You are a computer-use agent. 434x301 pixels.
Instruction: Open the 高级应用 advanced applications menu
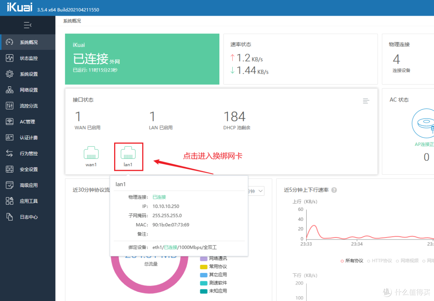(10, 185)
